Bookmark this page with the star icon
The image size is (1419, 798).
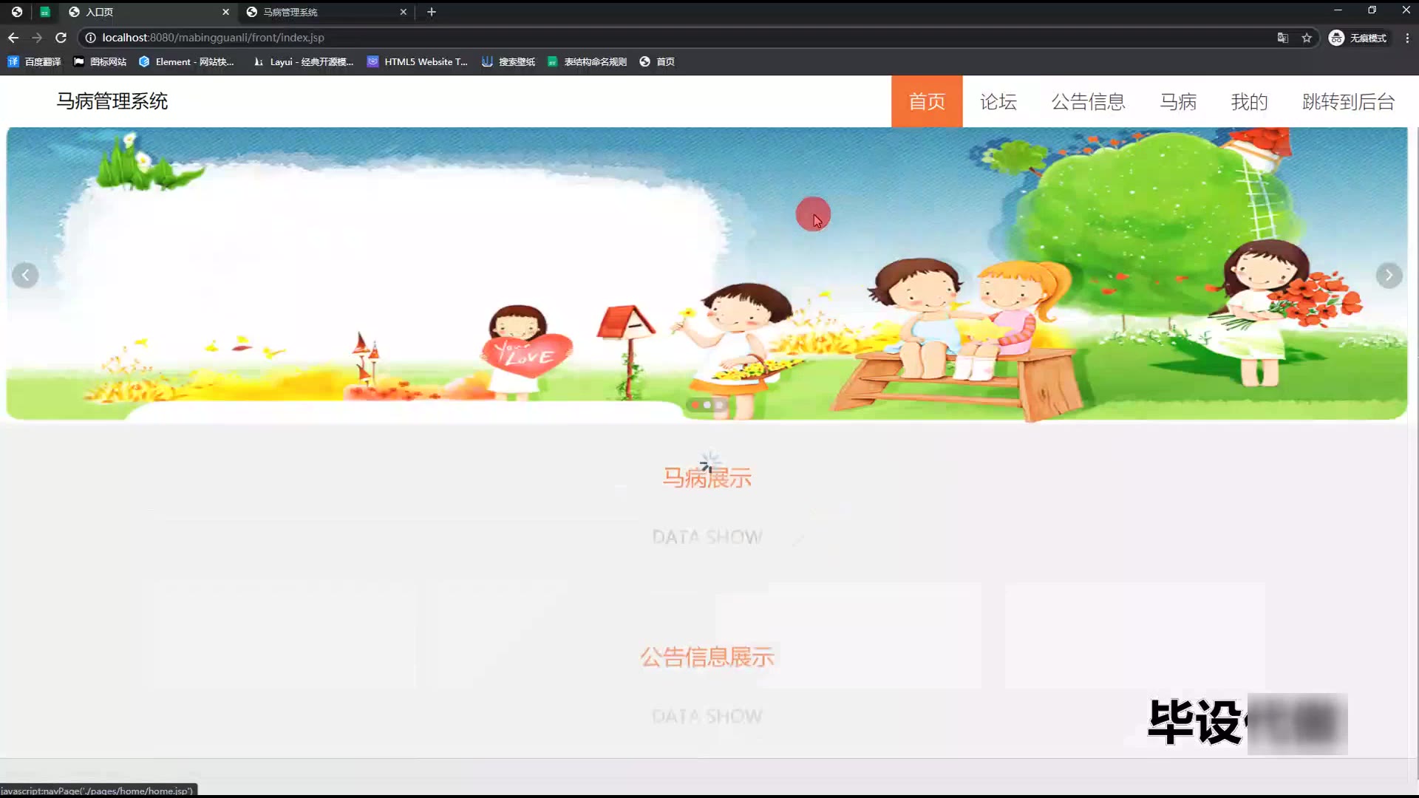(1307, 38)
